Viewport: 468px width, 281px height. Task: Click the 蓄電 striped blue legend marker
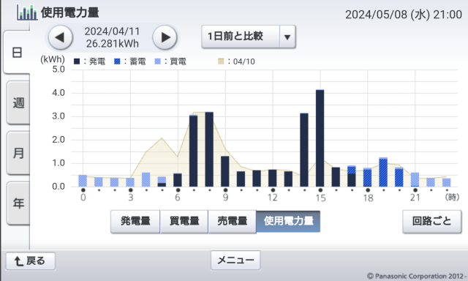pyautogui.click(x=117, y=61)
